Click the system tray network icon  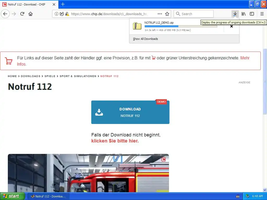click(x=247, y=196)
